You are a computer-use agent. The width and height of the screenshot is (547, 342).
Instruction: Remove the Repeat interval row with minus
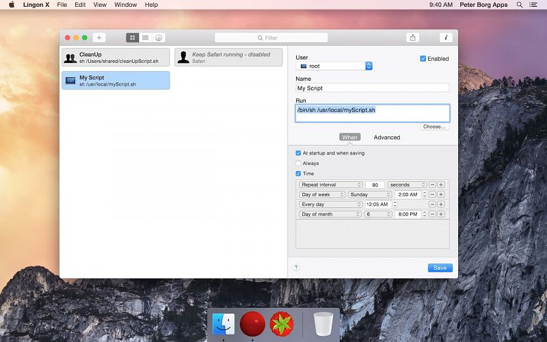pos(432,185)
